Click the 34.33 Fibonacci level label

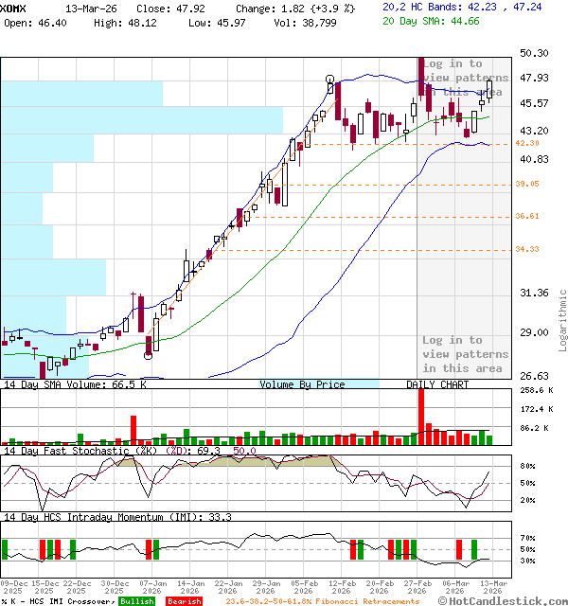pyautogui.click(x=526, y=249)
